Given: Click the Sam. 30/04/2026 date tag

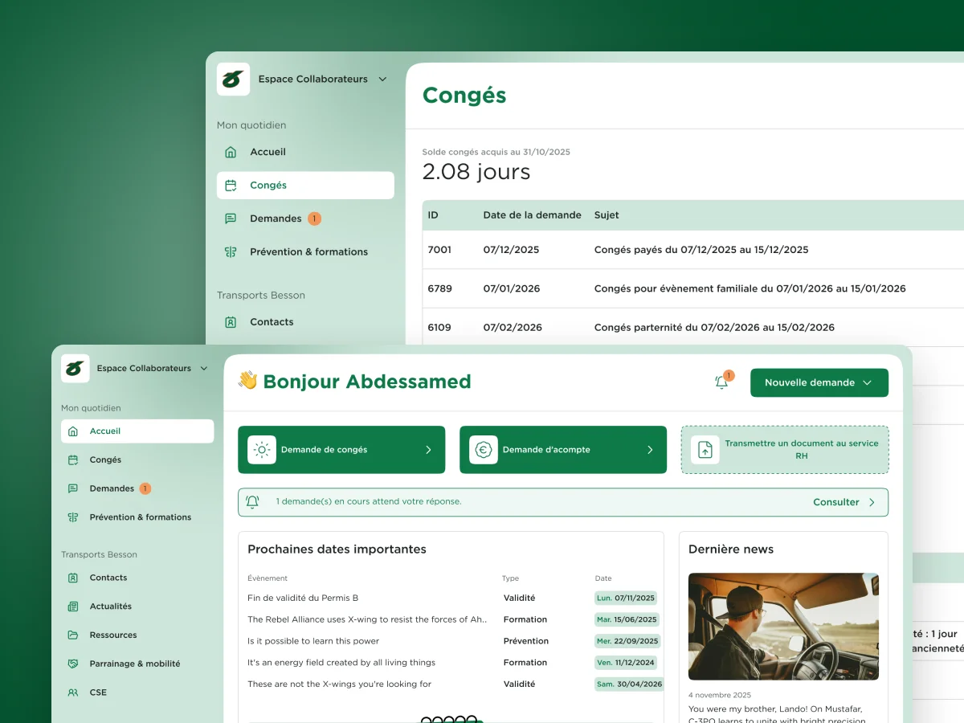Looking at the screenshot, I should (629, 684).
